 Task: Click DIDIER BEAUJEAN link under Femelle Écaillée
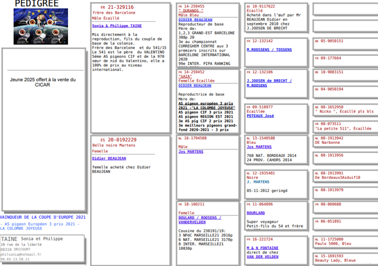click(195, 85)
